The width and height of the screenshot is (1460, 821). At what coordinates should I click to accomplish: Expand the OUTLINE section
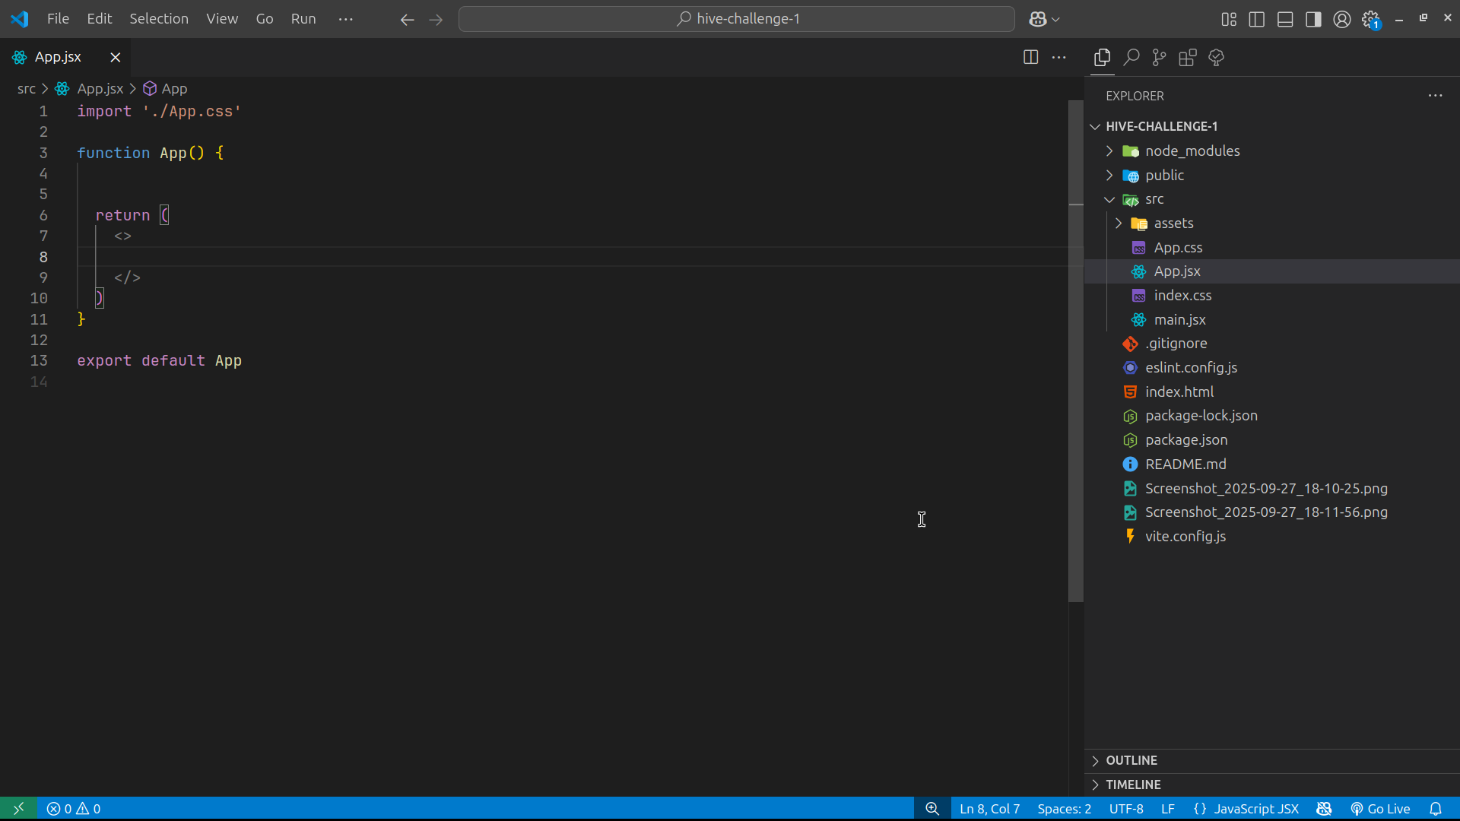click(1131, 760)
